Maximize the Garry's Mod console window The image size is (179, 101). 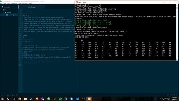pyautogui.click(x=169, y=2)
